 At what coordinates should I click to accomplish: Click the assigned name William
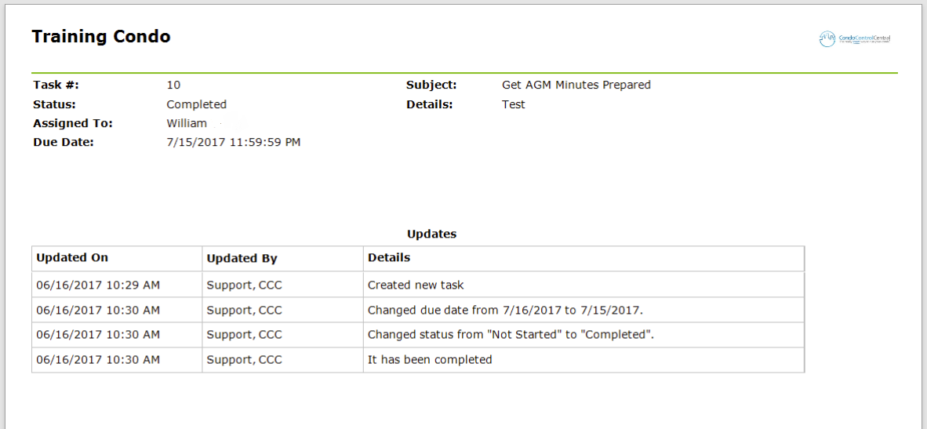tap(187, 123)
